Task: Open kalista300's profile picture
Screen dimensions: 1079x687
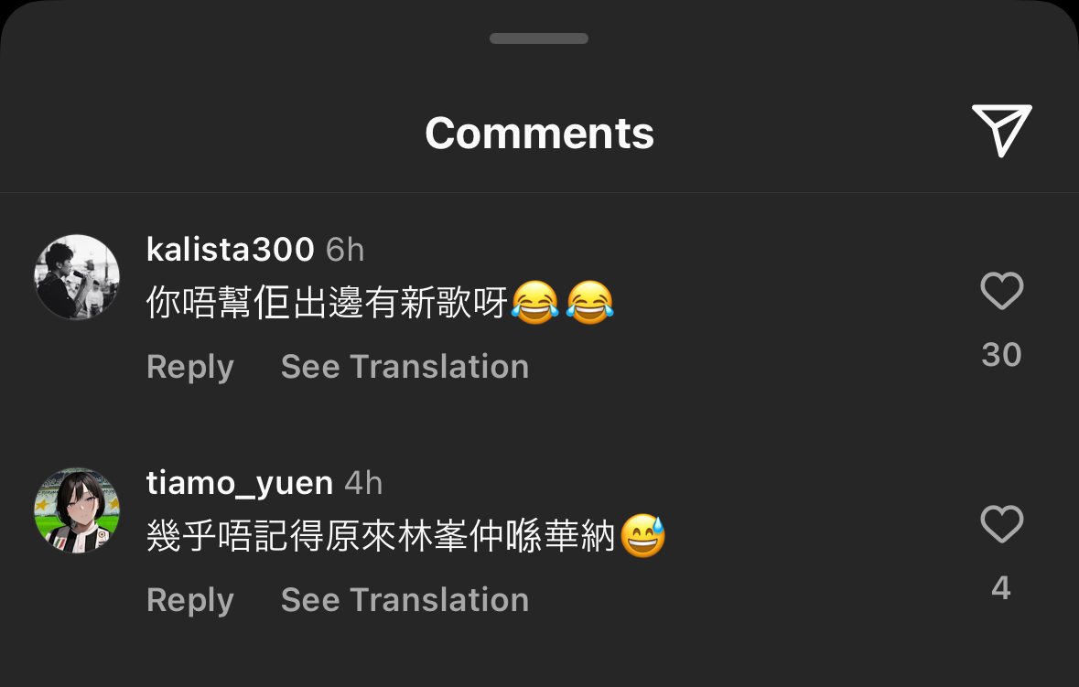Action: (77, 277)
